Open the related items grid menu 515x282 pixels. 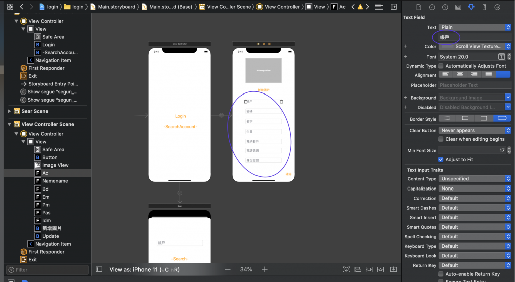click(10, 6)
